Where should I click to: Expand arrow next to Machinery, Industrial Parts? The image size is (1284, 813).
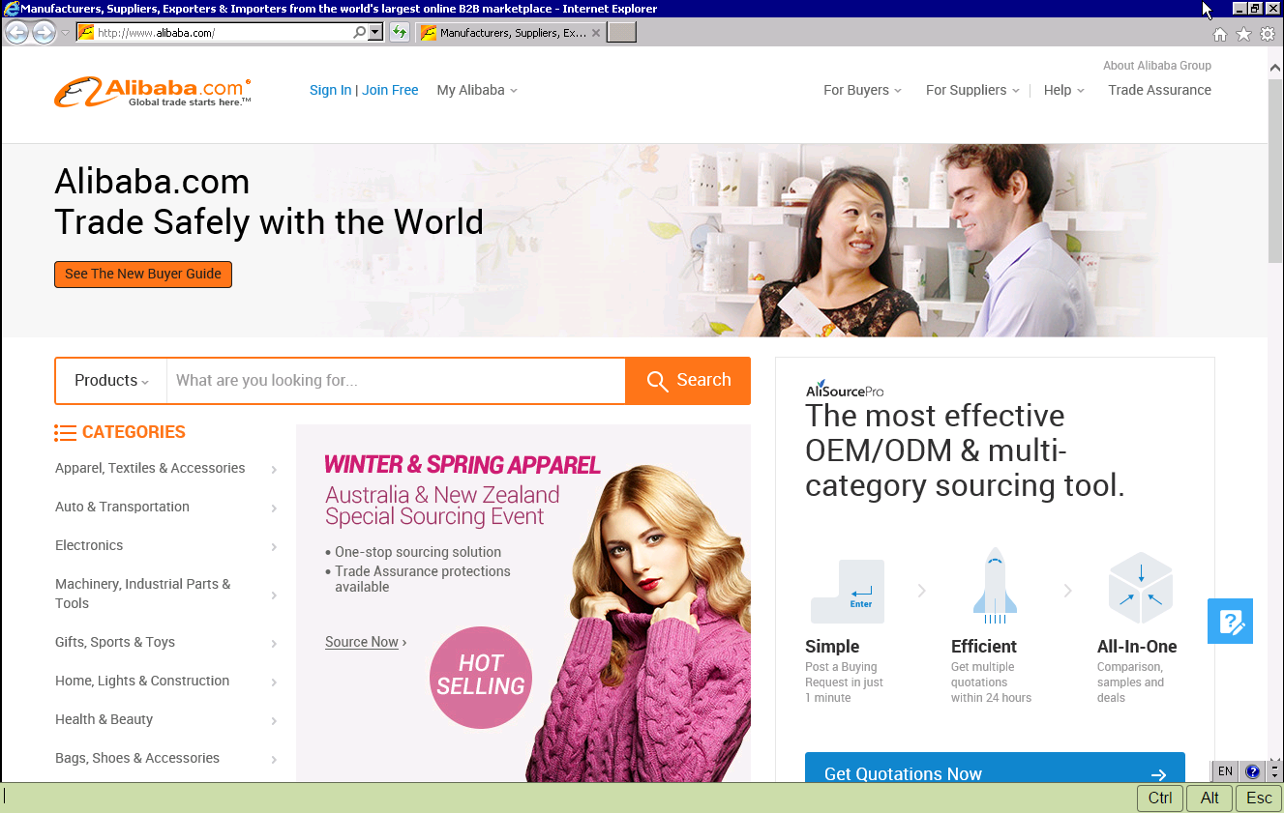coord(274,595)
